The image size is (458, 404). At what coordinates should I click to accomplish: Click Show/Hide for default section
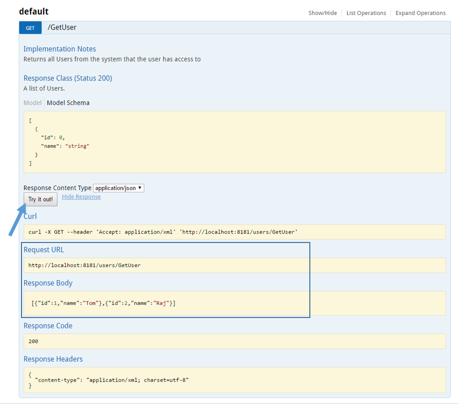click(322, 13)
